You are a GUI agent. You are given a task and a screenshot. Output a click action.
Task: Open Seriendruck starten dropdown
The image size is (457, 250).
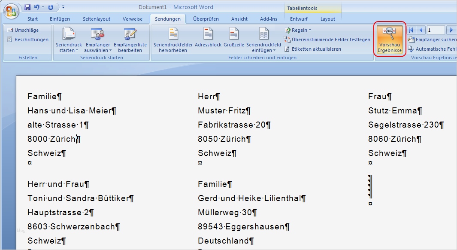coord(69,40)
